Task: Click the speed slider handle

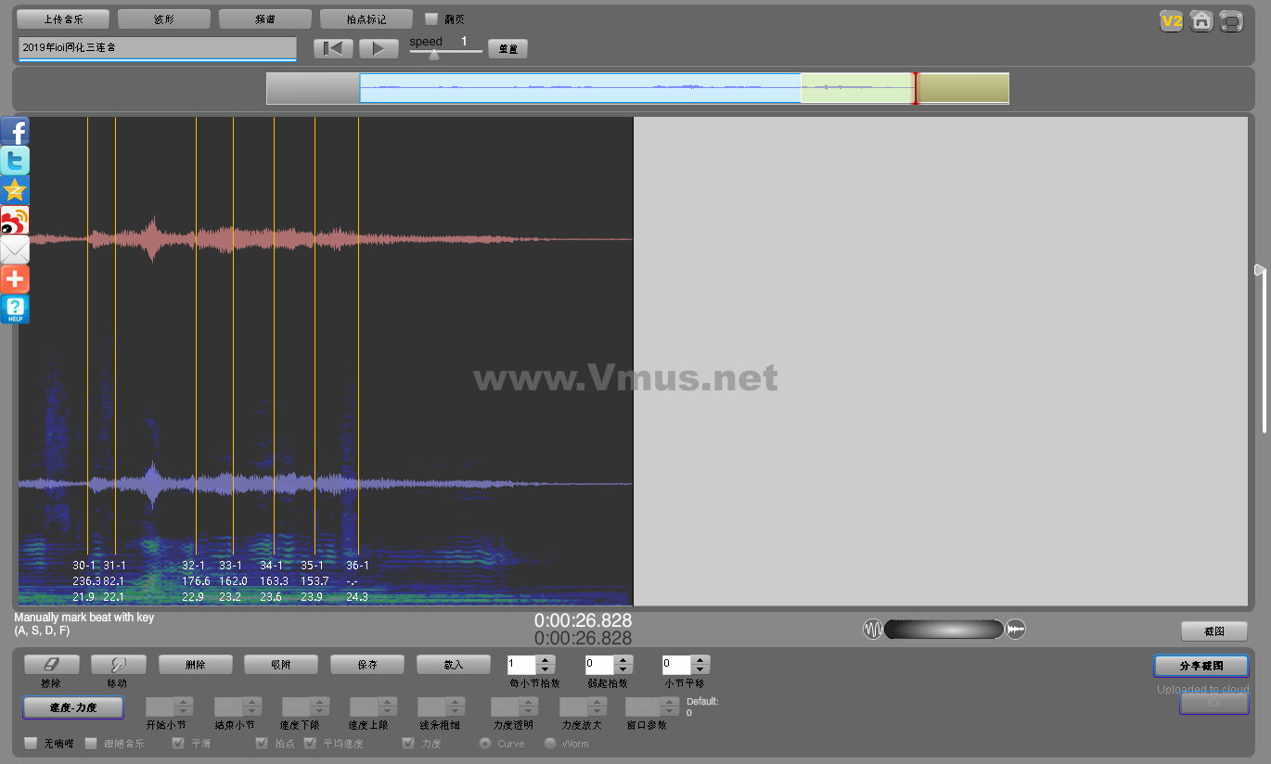Action: pos(434,54)
